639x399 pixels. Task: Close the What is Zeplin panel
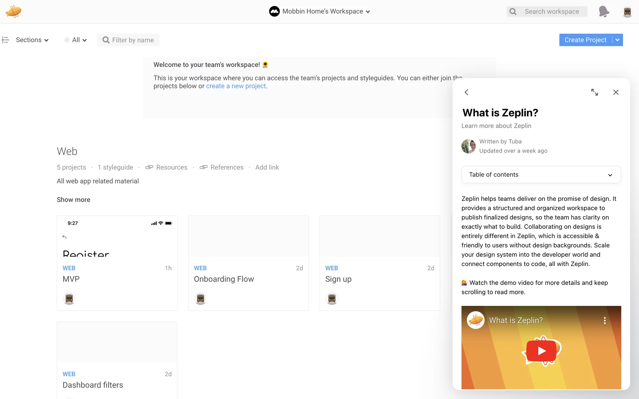[616, 92]
